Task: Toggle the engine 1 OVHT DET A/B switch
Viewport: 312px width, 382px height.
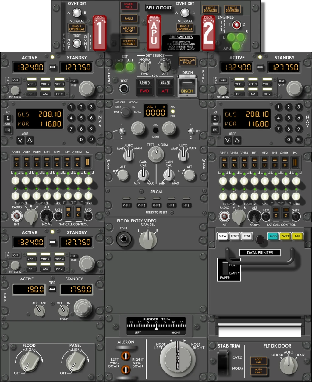Action: (77, 13)
